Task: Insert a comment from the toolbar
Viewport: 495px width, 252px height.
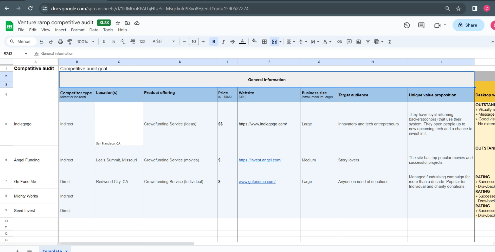Action: pos(349,42)
